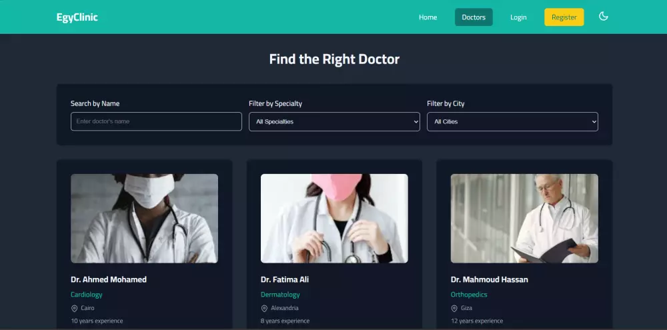The width and height of the screenshot is (667, 330).
Task: Click the Cairo location text
Action: 87,308
